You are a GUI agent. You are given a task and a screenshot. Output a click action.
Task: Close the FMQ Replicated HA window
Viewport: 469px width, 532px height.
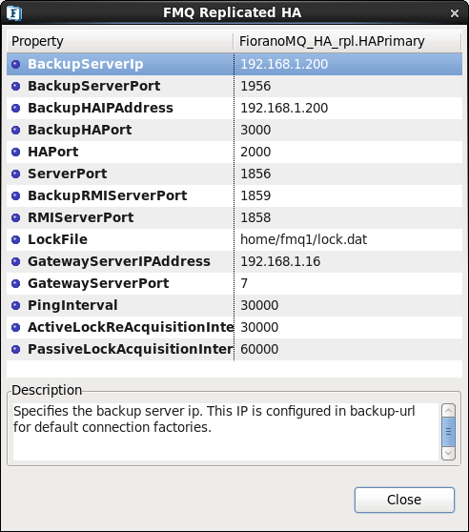click(x=455, y=13)
